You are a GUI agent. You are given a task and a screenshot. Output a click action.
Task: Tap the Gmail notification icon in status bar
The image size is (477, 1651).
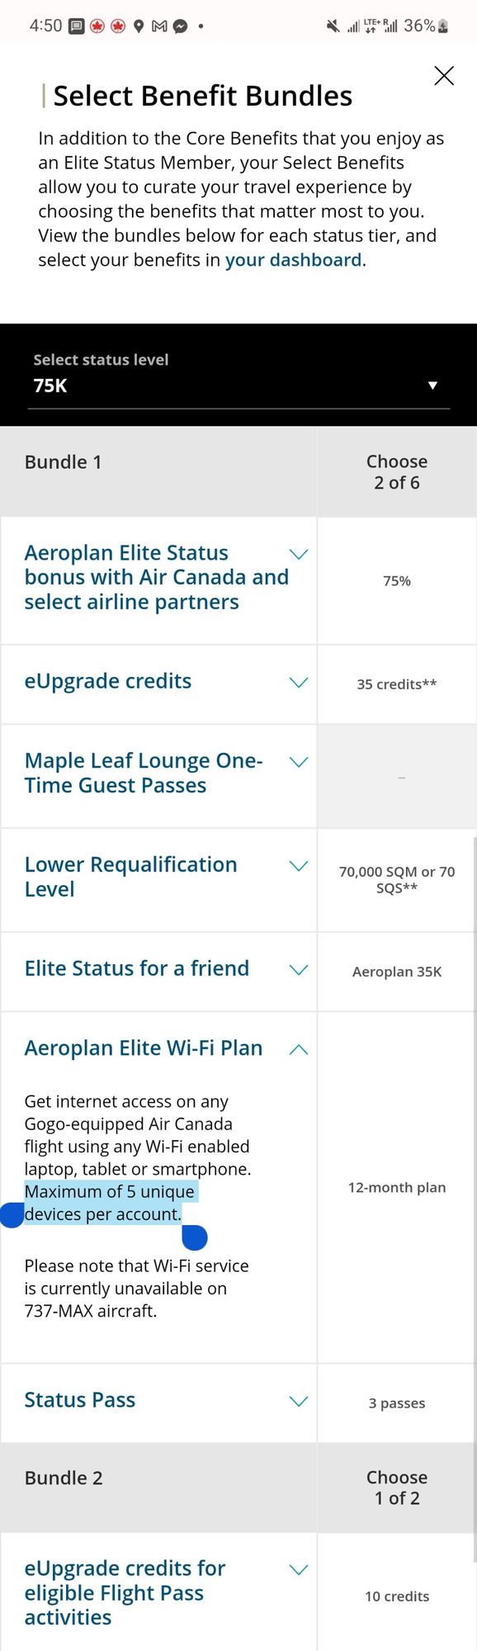[x=159, y=26]
